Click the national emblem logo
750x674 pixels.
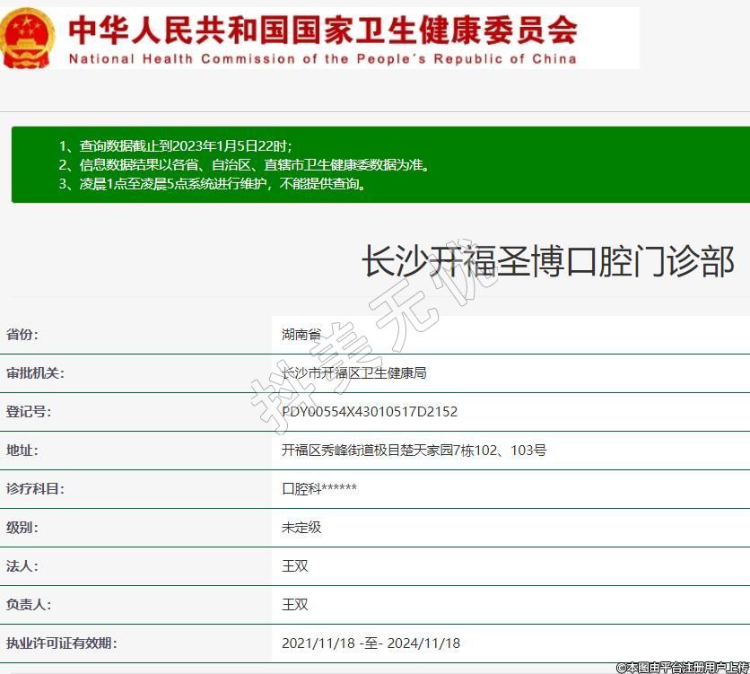[28, 39]
